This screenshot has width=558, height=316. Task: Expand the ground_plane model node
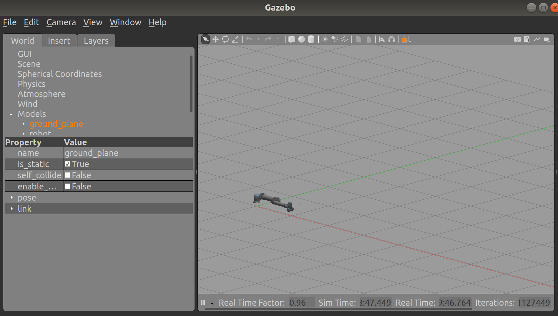click(24, 124)
